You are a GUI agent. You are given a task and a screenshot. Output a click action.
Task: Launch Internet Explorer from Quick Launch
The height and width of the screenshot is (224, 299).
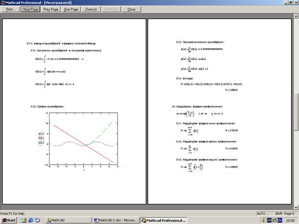click(31, 220)
